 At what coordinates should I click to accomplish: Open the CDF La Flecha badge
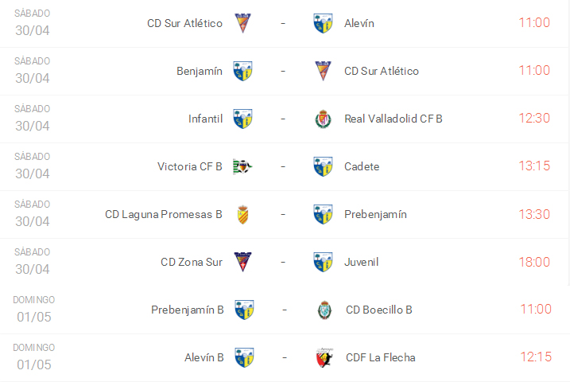tap(323, 357)
